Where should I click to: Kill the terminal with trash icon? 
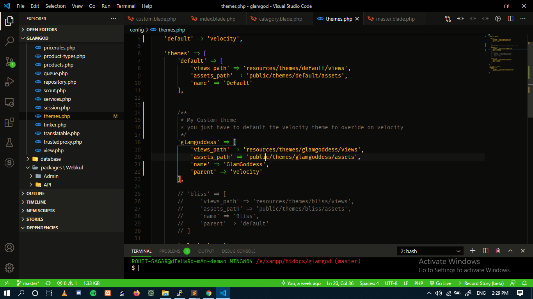(498, 251)
